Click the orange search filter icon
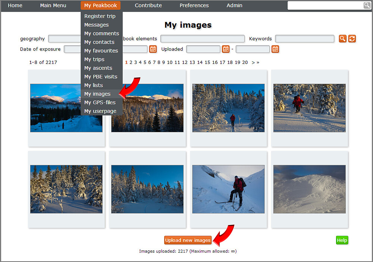 [342, 38]
